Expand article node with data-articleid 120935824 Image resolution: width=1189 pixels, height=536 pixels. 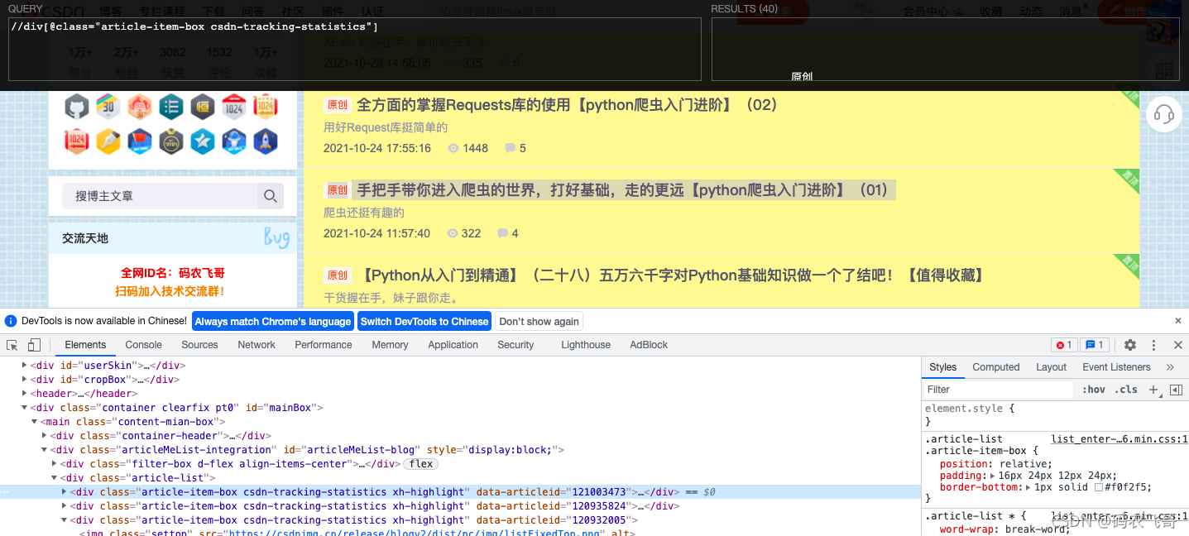[65, 506]
